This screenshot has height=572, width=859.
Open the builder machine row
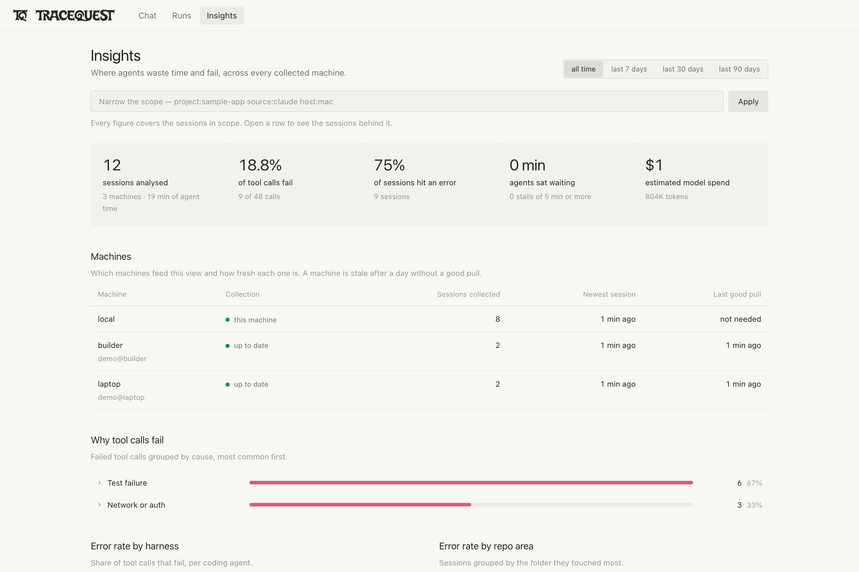point(429,352)
